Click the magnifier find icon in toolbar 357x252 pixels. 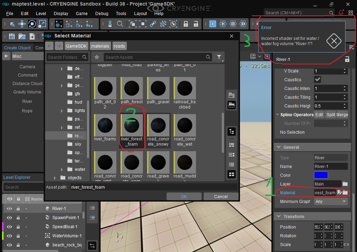(x=120, y=24)
